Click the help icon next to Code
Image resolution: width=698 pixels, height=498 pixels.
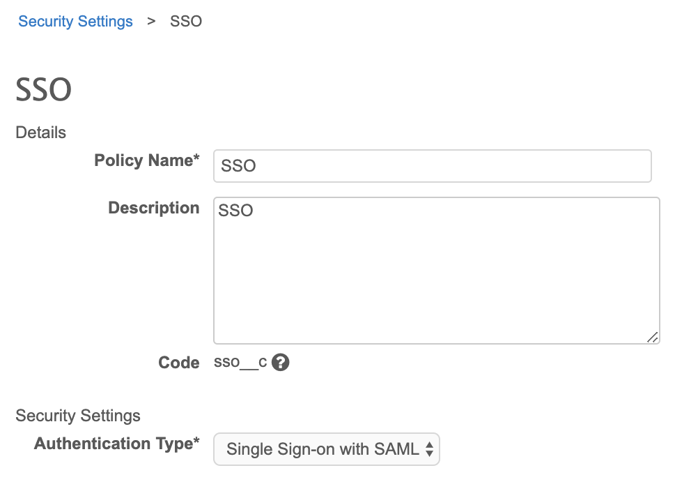(280, 363)
